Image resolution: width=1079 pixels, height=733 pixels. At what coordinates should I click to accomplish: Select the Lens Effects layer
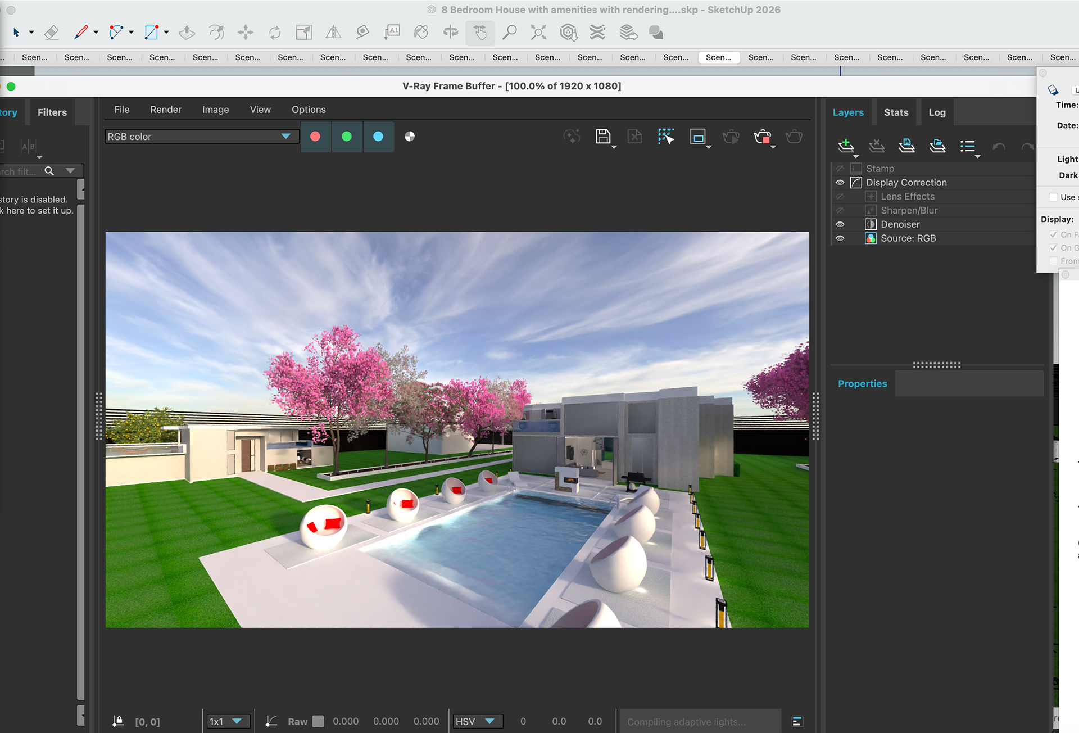(907, 197)
